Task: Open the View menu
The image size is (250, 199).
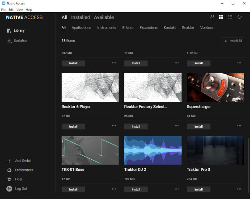Action: [x=20, y=10]
